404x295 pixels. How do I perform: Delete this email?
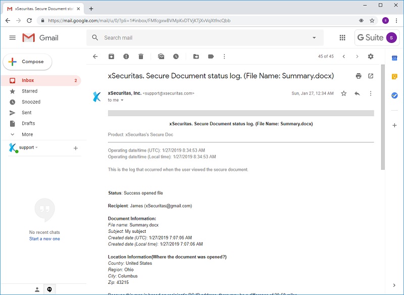141,57
